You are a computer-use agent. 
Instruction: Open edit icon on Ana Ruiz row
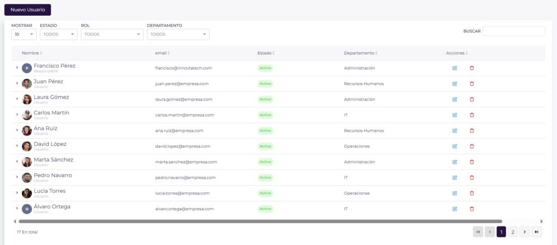point(455,131)
